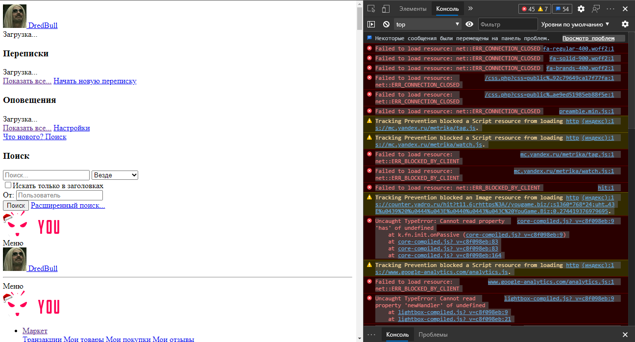The image size is (635, 342).
Task: Create a live expression via the eye icon
Action: pyautogui.click(x=469, y=24)
